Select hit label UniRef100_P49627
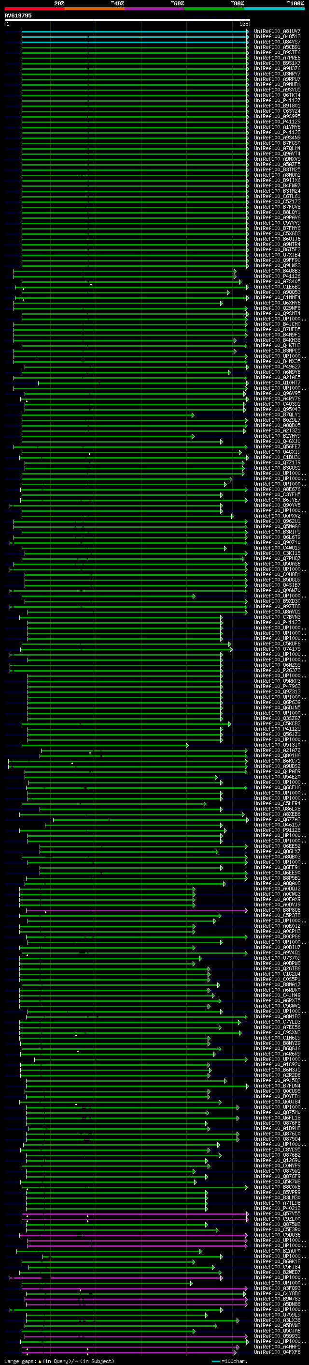309x1365 pixels. (x=277, y=367)
